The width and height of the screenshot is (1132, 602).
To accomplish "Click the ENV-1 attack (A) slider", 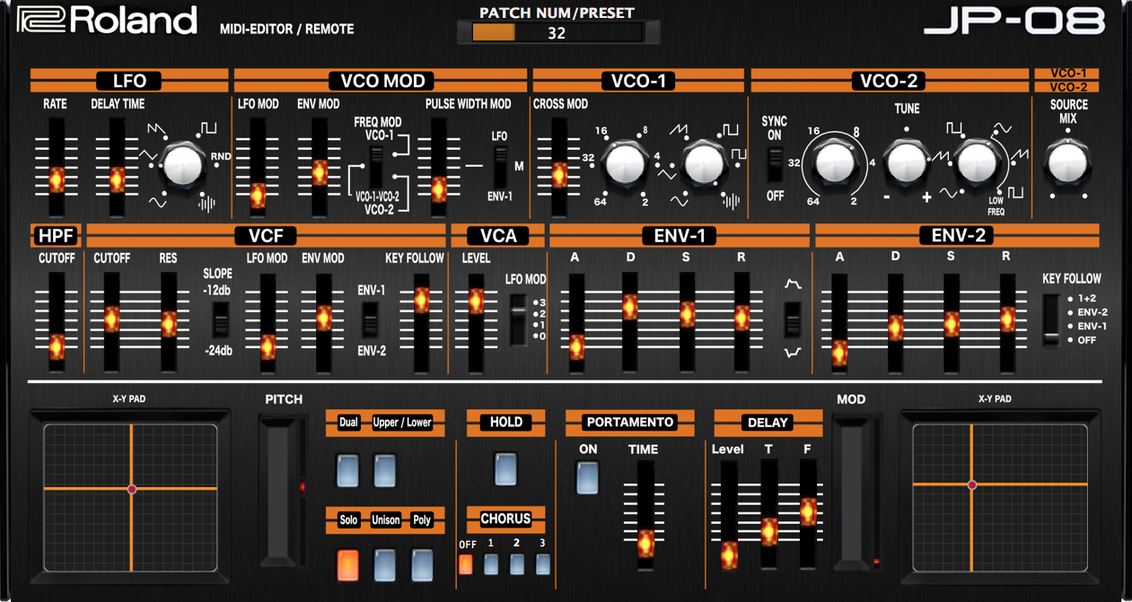I will [575, 322].
